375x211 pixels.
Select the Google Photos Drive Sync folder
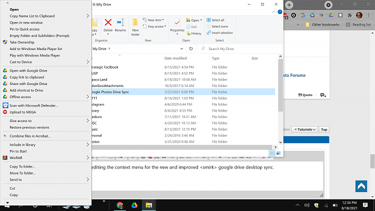click(x=183, y=92)
